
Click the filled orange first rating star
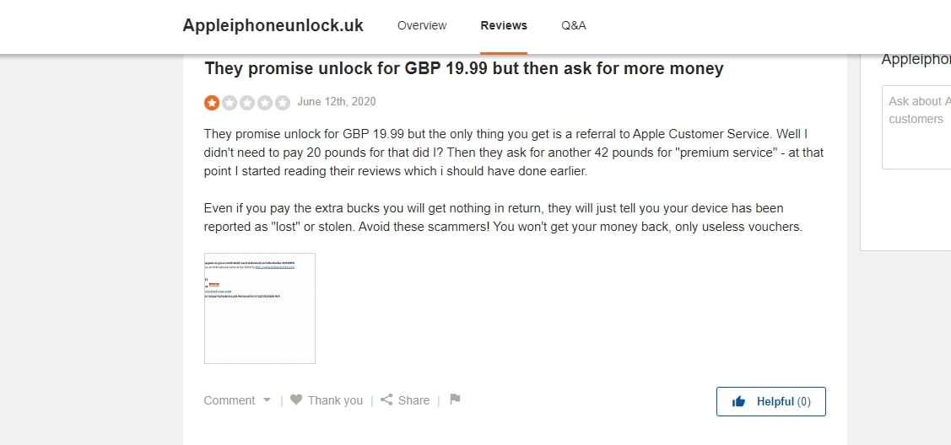212,103
